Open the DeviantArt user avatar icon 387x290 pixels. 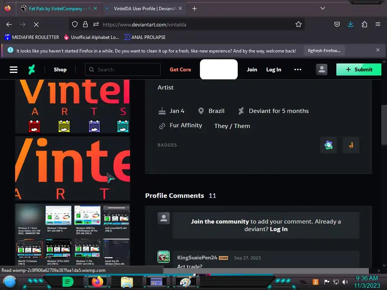coord(322,69)
